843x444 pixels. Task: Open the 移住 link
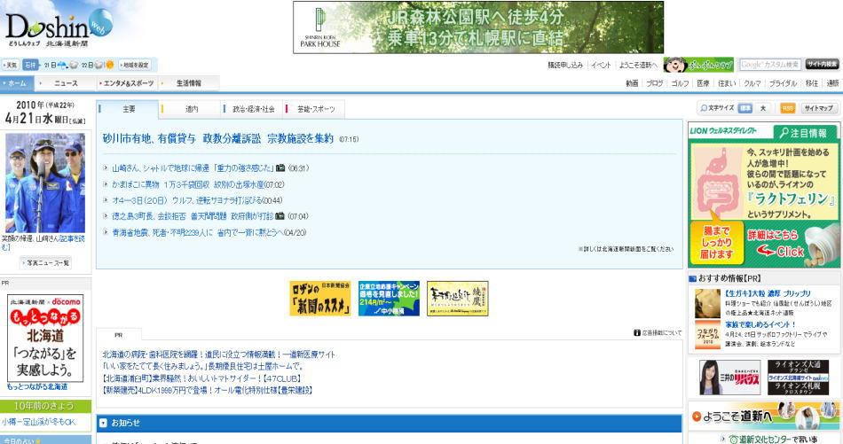click(812, 83)
